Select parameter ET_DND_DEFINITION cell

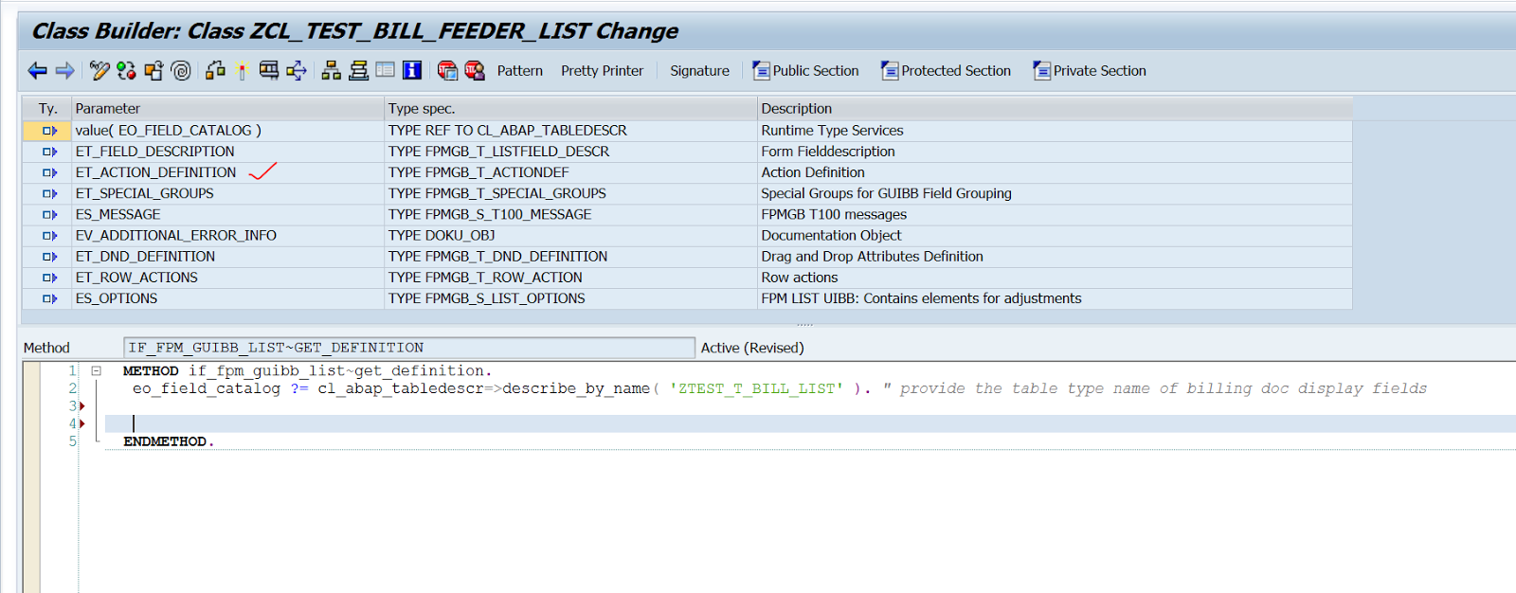[x=228, y=257]
